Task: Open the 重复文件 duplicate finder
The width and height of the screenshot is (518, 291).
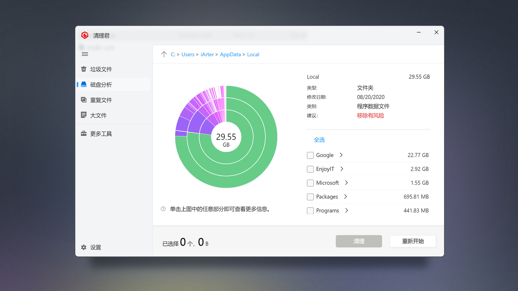Action: [x=101, y=100]
